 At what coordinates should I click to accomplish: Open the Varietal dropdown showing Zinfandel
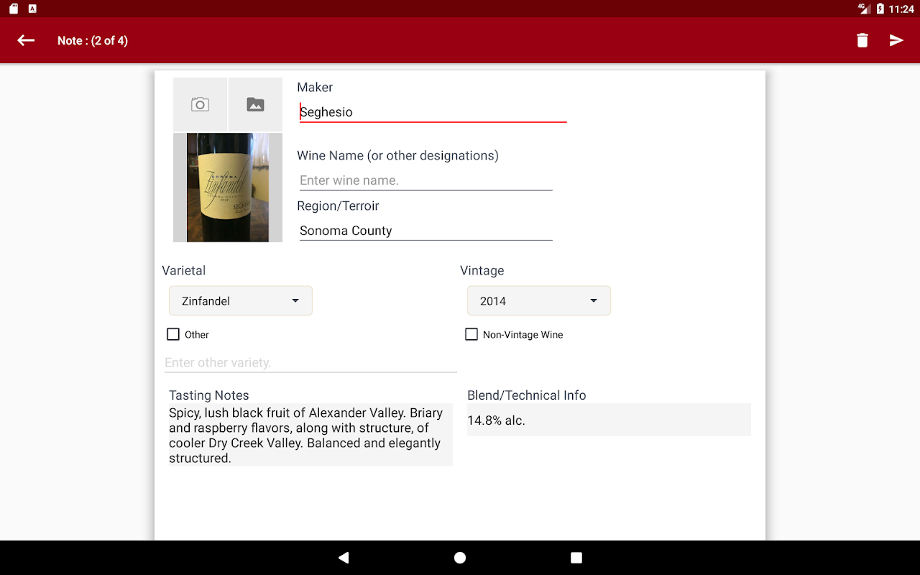241,300
